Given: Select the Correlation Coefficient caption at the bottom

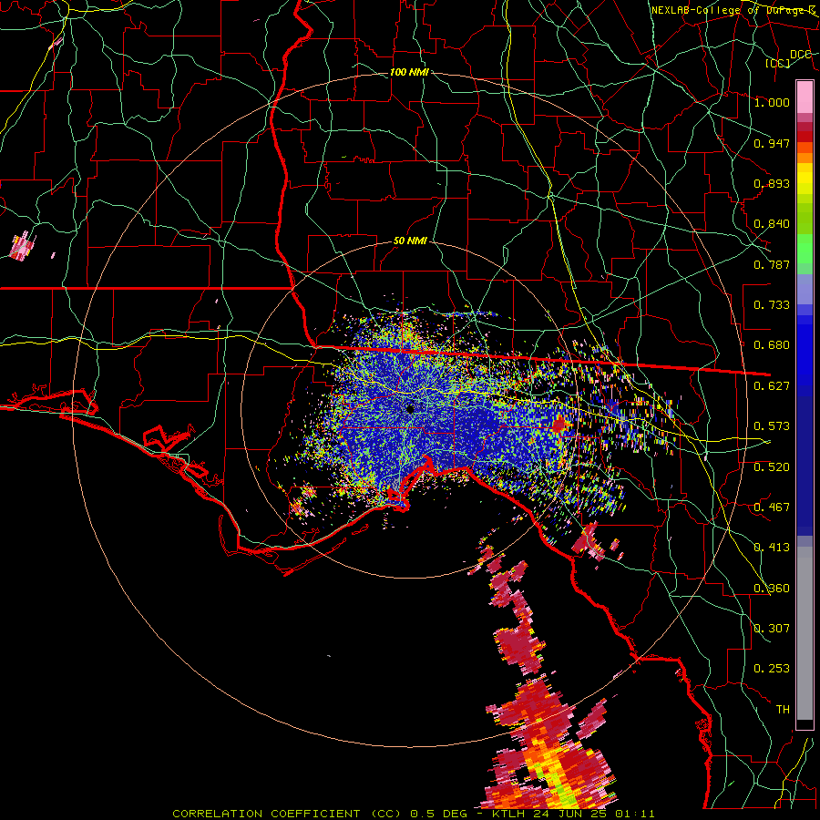Looking at the screenshot, I should coord(413,814).
